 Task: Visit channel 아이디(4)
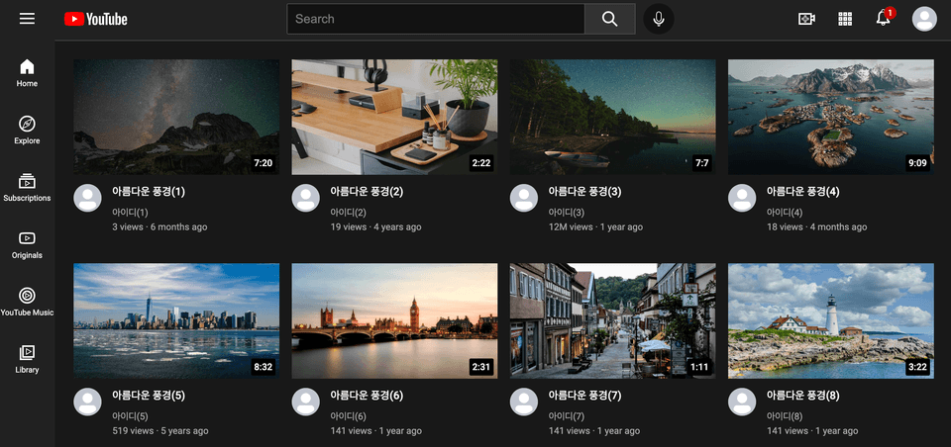785,213
